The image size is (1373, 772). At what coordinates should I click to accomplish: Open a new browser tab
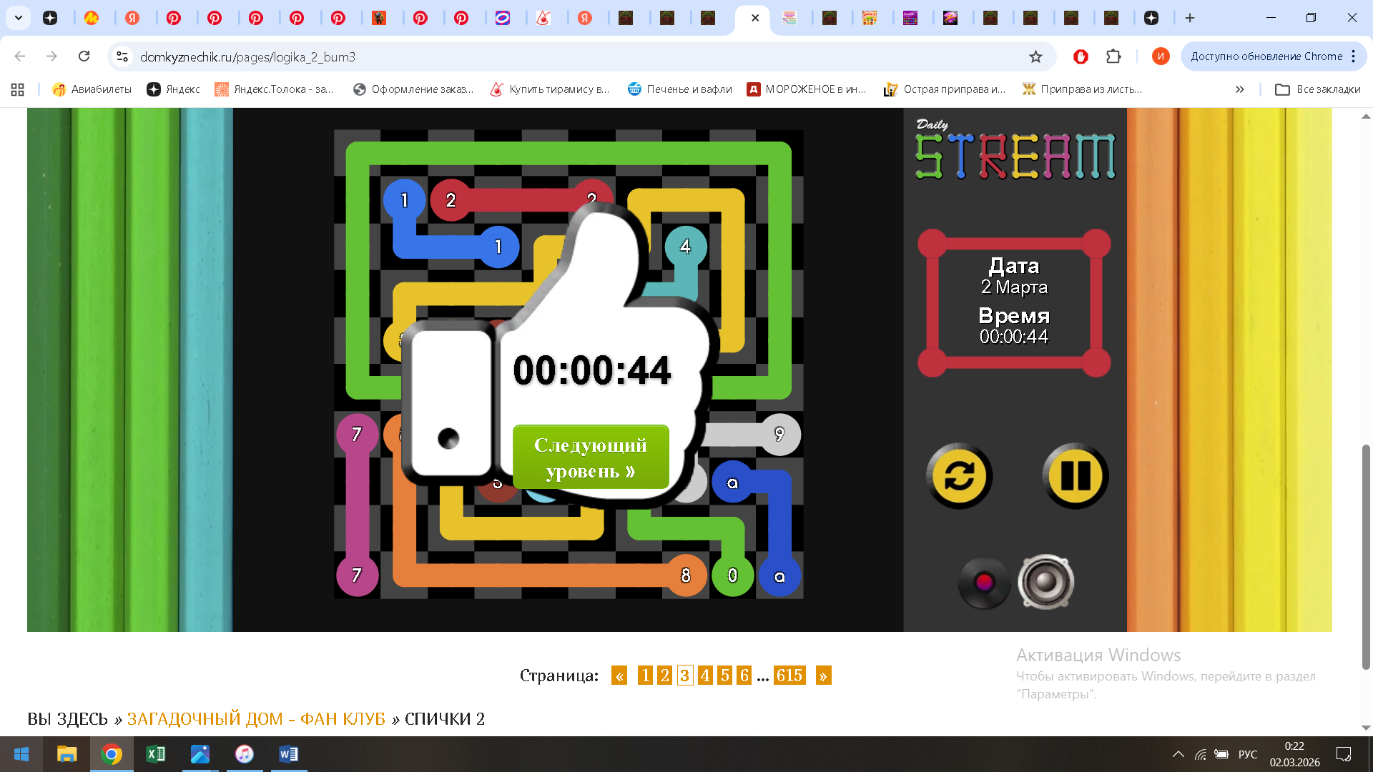pos(1190,18)
